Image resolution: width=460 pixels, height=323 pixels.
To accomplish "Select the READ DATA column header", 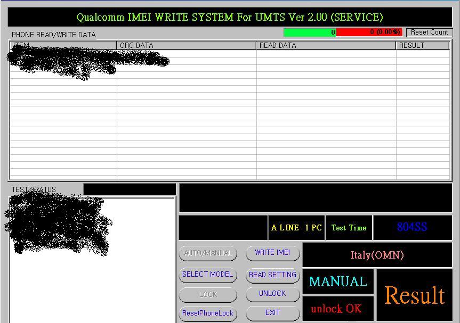I will tap(326, 46).
